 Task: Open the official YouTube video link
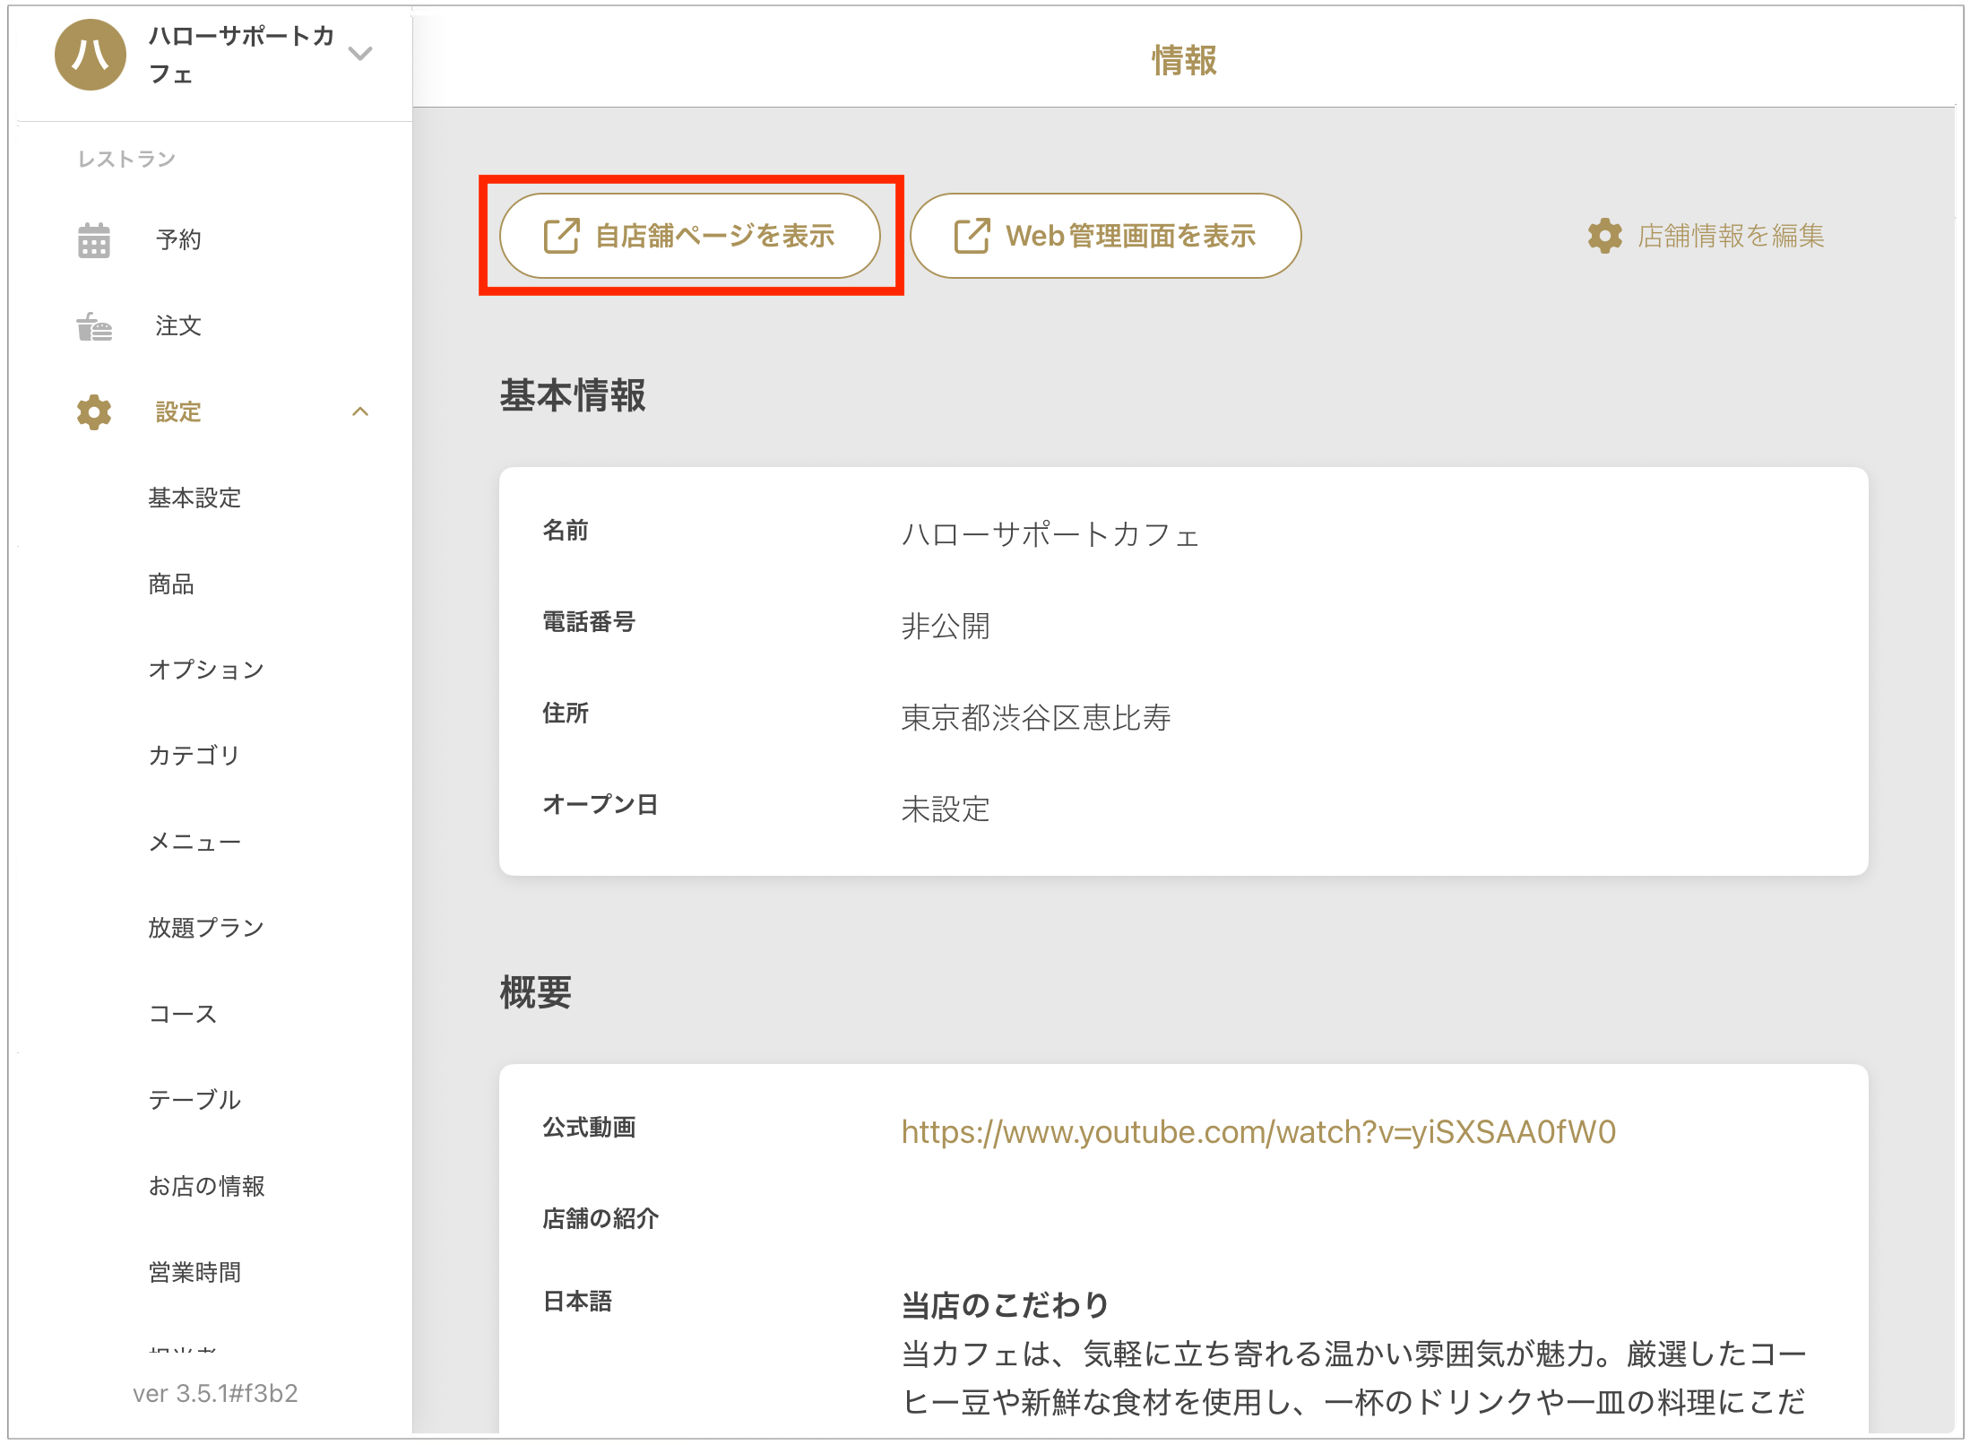tap(1258, 1132)
